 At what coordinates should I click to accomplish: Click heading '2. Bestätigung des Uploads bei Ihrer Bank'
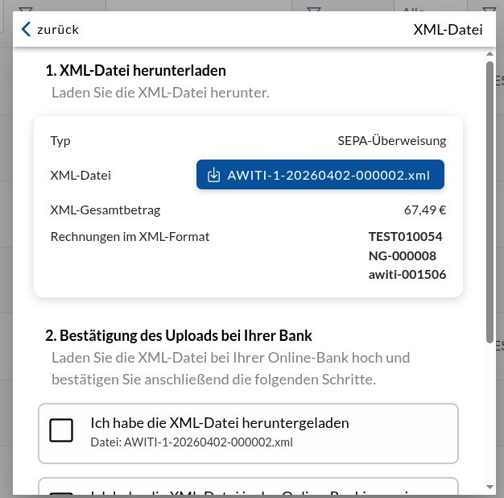point(179,335)
